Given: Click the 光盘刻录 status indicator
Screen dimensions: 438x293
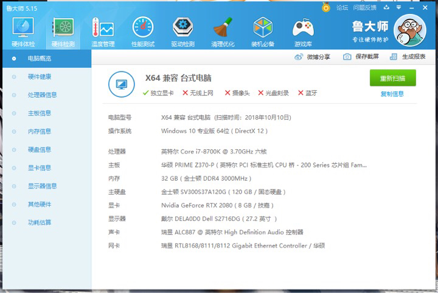Looking at the screenshot, I should point(273,93).
